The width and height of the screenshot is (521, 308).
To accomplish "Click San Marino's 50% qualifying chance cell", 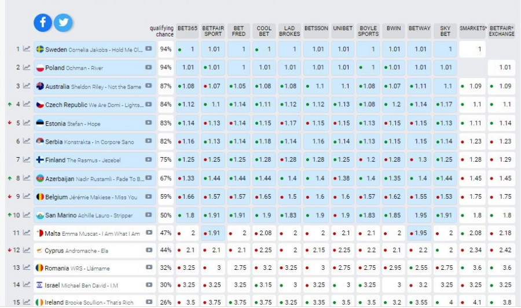I will (x=166, y=215).
